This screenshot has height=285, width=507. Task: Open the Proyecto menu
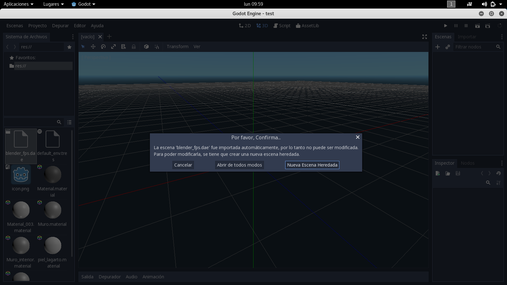pyautogui.click(x=37, y=26)
